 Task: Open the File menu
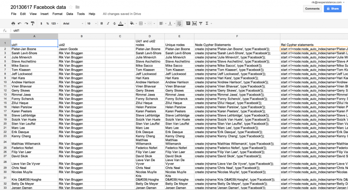point(14,14)
